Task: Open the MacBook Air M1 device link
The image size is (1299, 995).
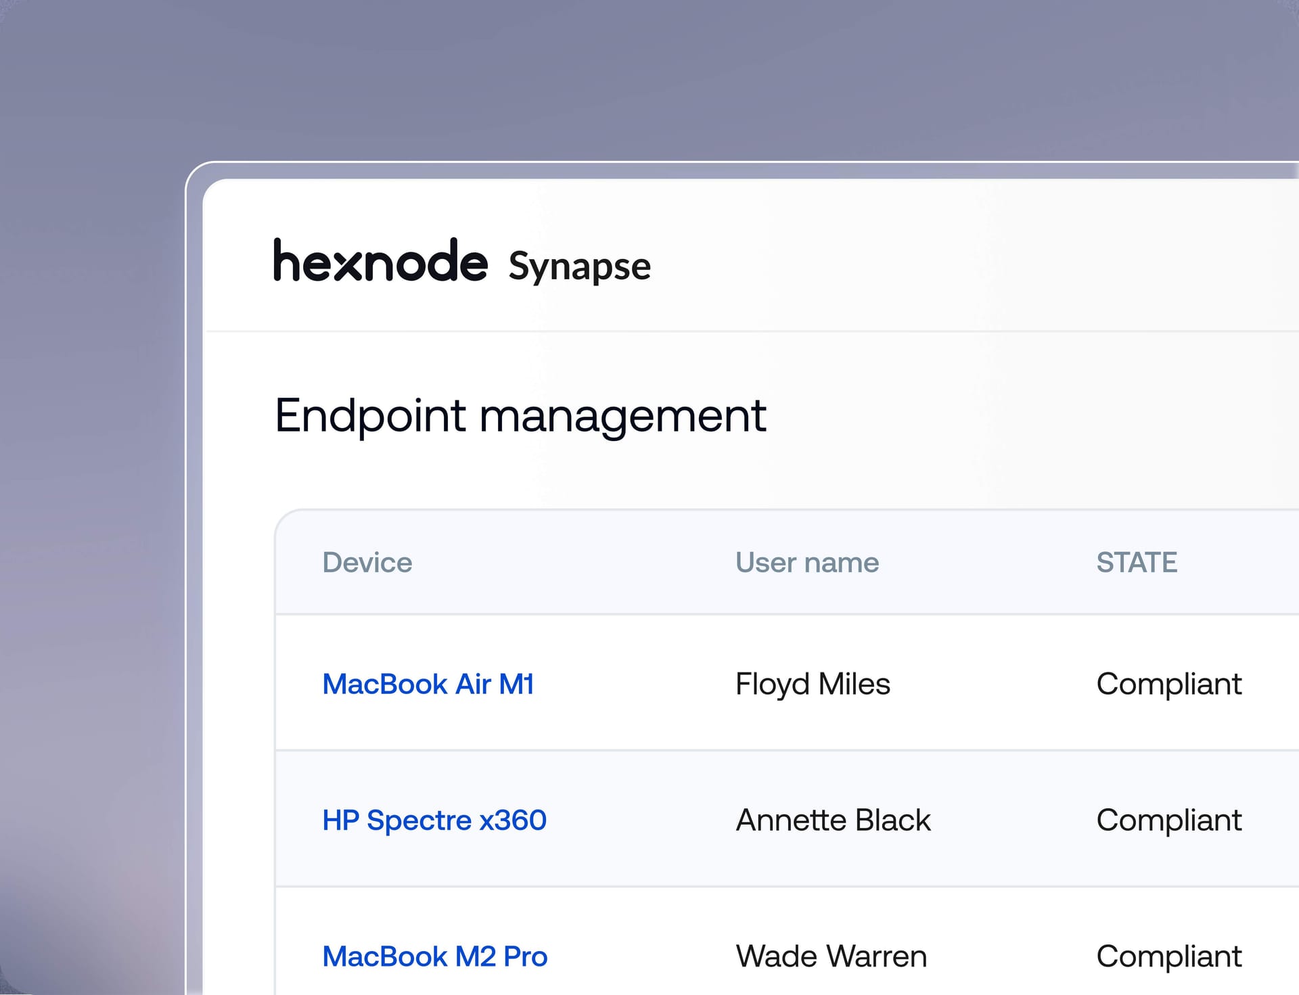Action: click(x=428, y=684)
